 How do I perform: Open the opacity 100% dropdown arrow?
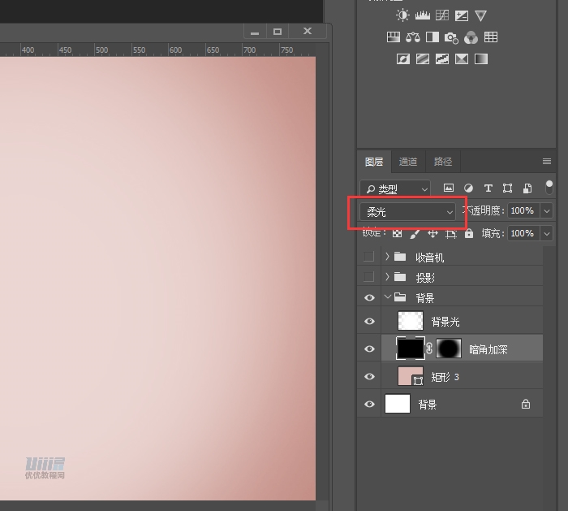click(546, 211)
